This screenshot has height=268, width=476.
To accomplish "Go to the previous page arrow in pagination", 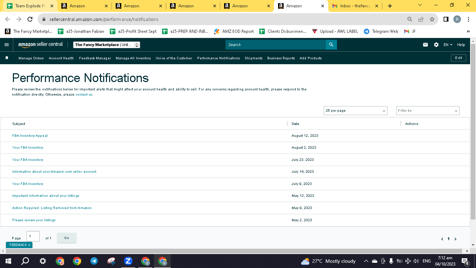I will click(x=442, y=239).
